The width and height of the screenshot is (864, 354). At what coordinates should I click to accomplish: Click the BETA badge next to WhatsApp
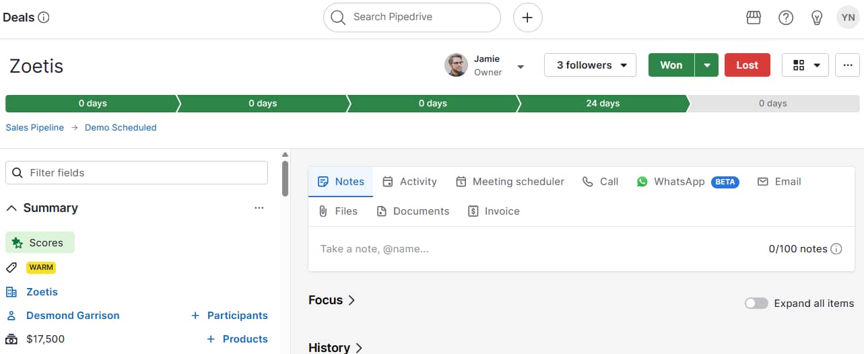pyautogui.click(x=725, y=182)
